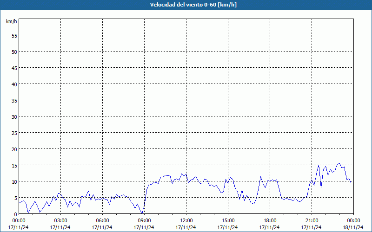The width and height of the screenshot is (372, 232).
Task: Select the "10" Y axis tick label
Action: click(x=14, y=181)
